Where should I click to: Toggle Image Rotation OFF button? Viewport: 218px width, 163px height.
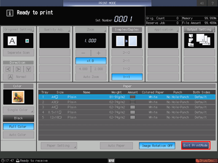157,146
